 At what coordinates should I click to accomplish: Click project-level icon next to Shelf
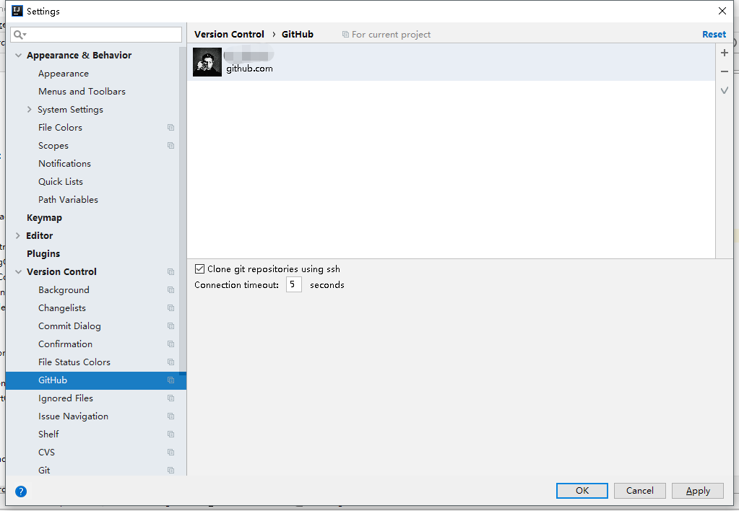170,434
